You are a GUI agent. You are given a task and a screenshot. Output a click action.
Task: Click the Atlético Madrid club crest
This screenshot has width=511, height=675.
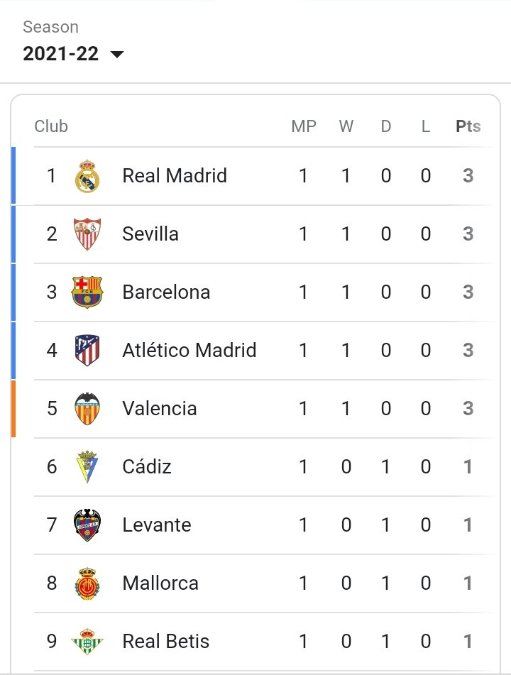87,351
